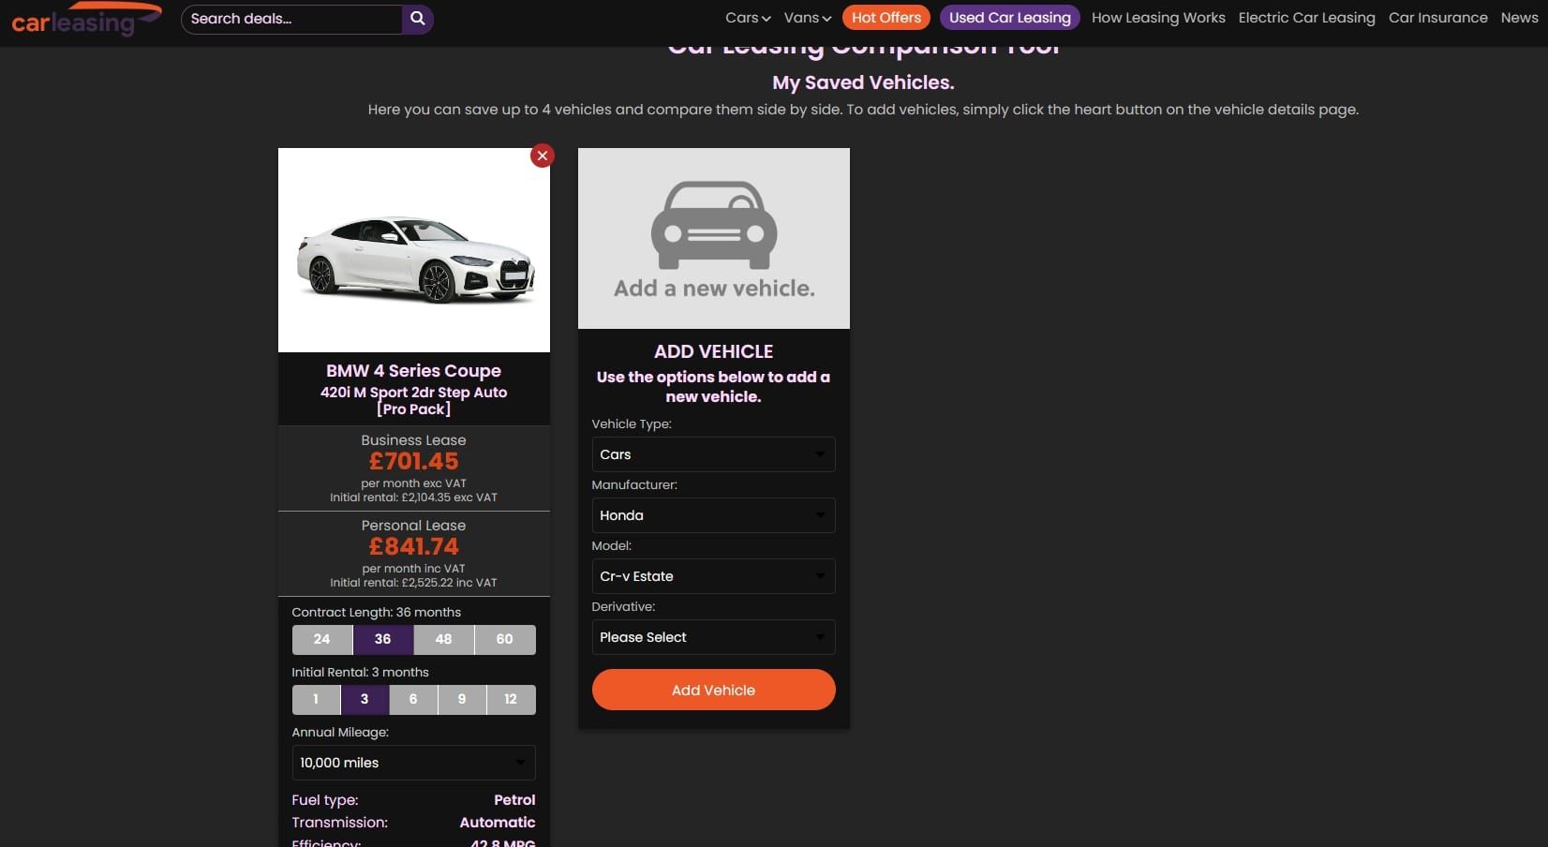Select a 24 month contract length
The height and width of the screenshot is (847, 1548).
(x=320, y=639)
